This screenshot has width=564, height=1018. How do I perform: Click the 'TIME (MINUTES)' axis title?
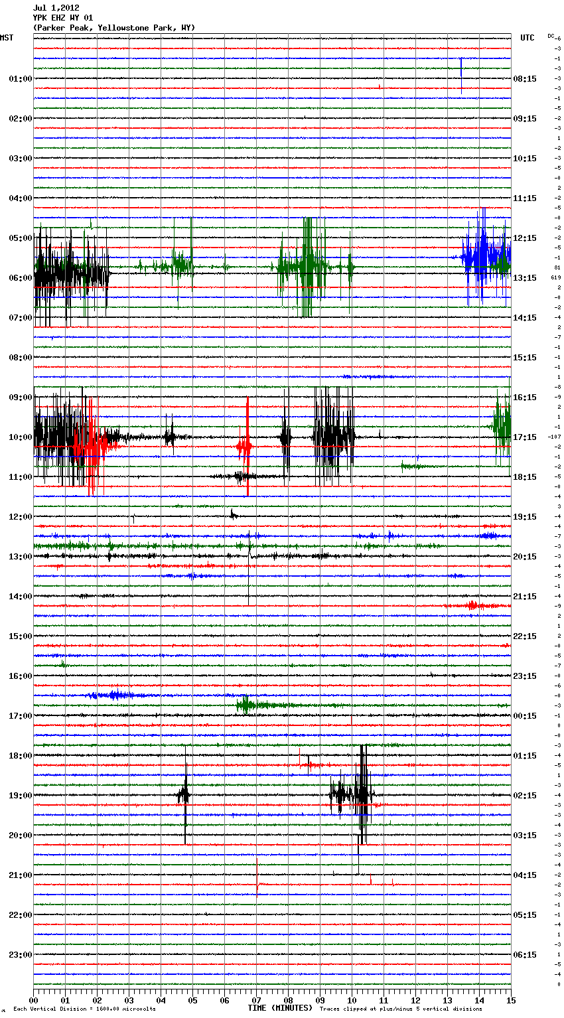click(280, 1008)
